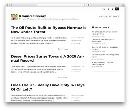This screenshot has width=130, height=110.
Task: Open sidebar post Diesel Prices Surge Toward A 2026
Action: (103, 41)
